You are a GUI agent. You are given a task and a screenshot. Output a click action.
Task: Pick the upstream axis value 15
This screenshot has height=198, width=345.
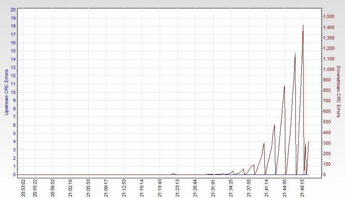(13, 51)
